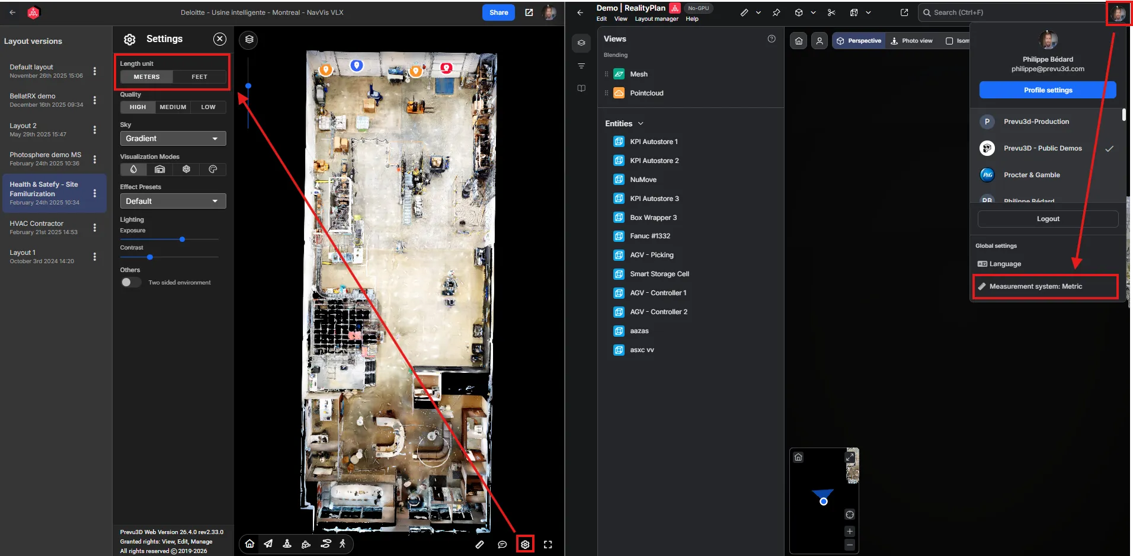Viewport: 1133px width, 556px height.
Task: Adjust the Contrast slider handle
Action: pyautogui.click(x=150, y=257)
